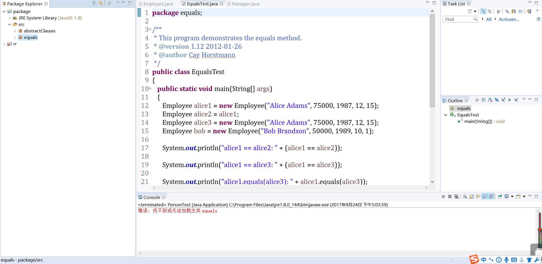Select the Console view tab
The width and height of the screenshot is (542, 264).
tap(151, 198)
